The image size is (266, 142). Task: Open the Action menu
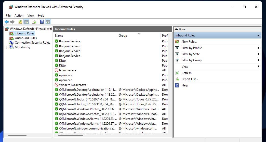coord(19,16)
